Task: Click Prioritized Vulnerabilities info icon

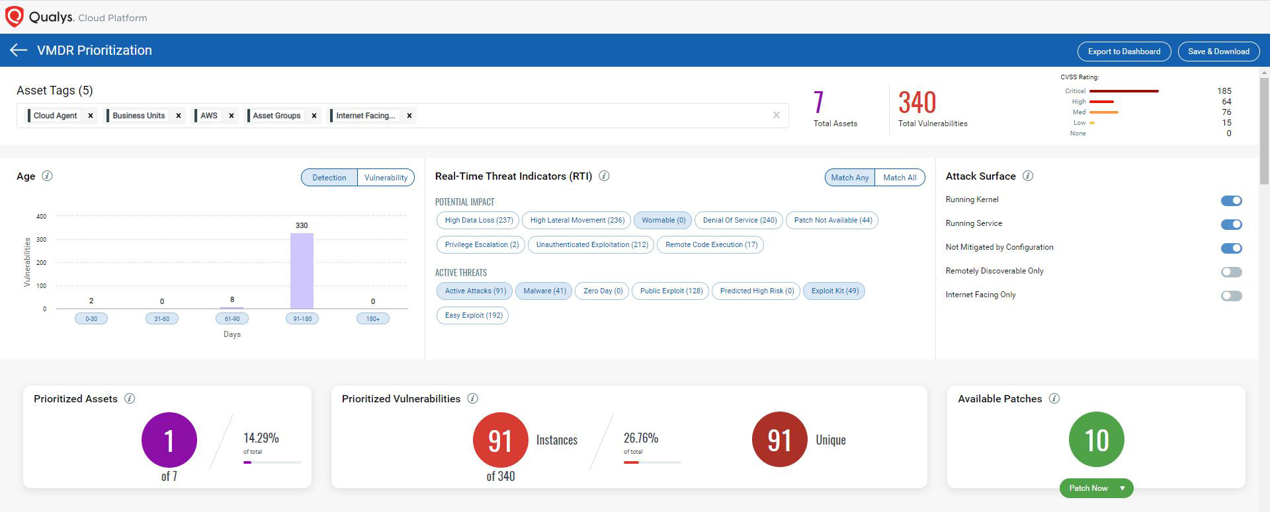Action: pyautogui.click(x=472, y=398)
